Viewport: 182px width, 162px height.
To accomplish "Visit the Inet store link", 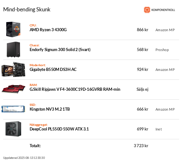I will (159, 129).
